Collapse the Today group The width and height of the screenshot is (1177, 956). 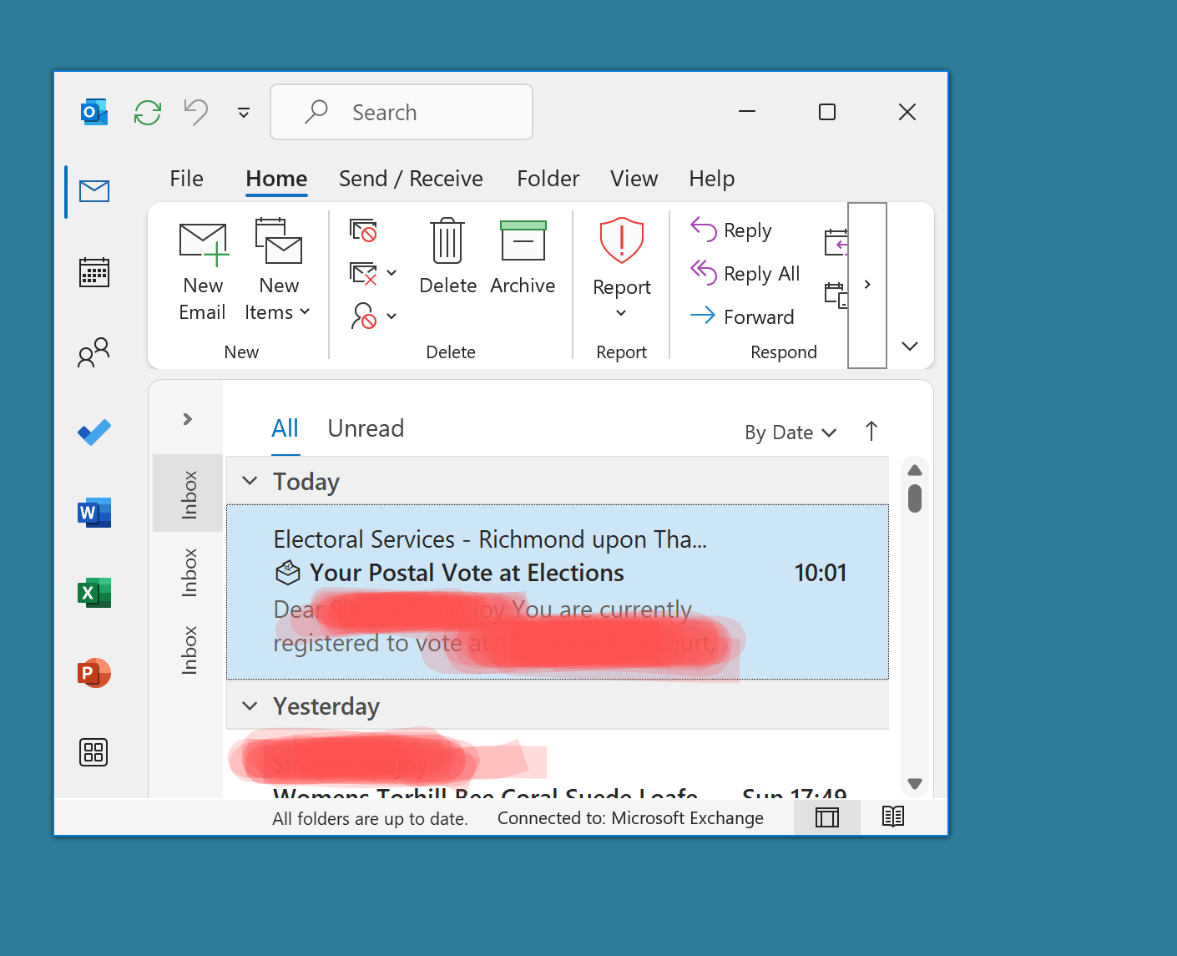point(250,481)
